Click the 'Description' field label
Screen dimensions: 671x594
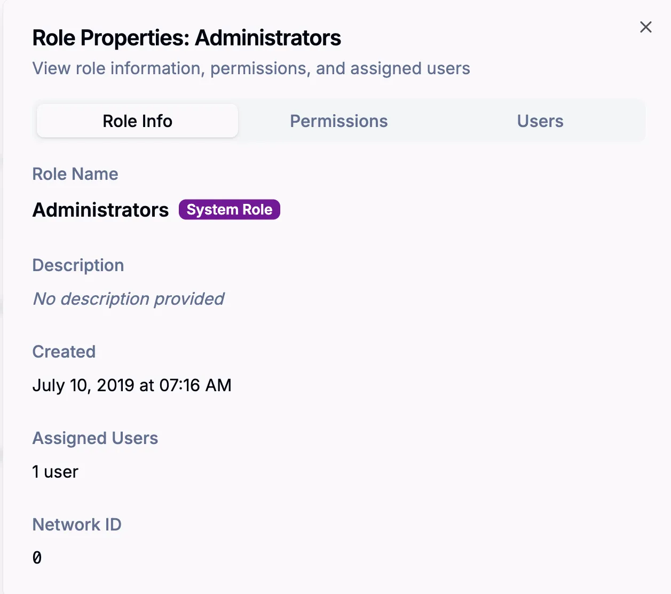[x=78, y=265]
